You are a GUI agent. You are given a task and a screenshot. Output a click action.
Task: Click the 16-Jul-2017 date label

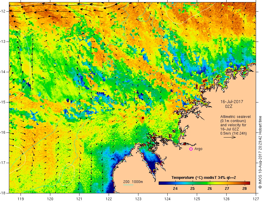click(x=232, y=102)
